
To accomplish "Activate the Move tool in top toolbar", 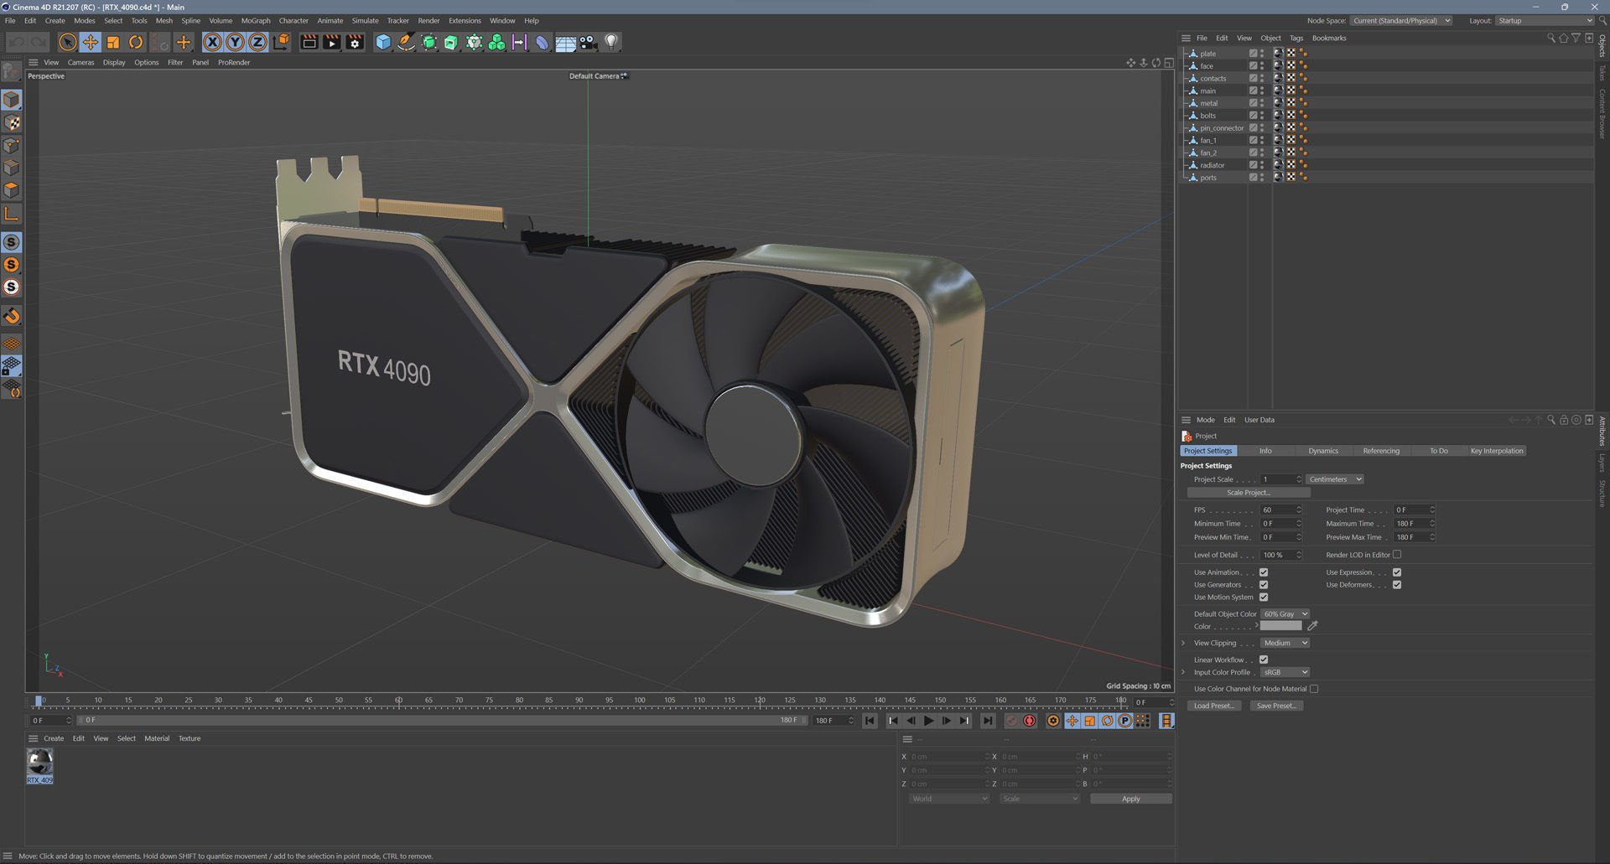I will [91, 42].
